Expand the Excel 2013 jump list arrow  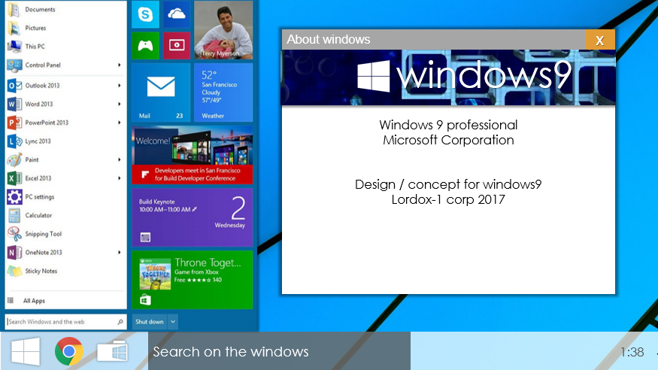click(119, 178)
